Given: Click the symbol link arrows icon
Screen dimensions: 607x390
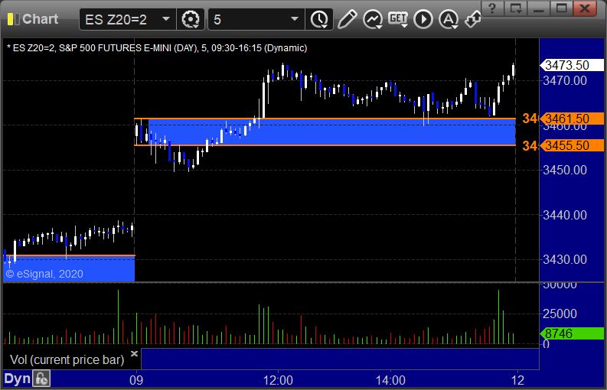Looking at the screenshot, I should pos(473,19).
